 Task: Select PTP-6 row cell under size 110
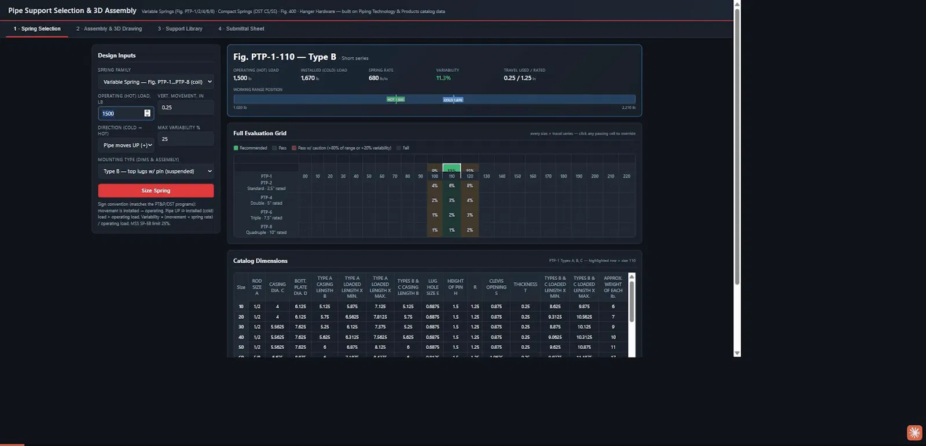pyautogui.click(x=452, y=215)
